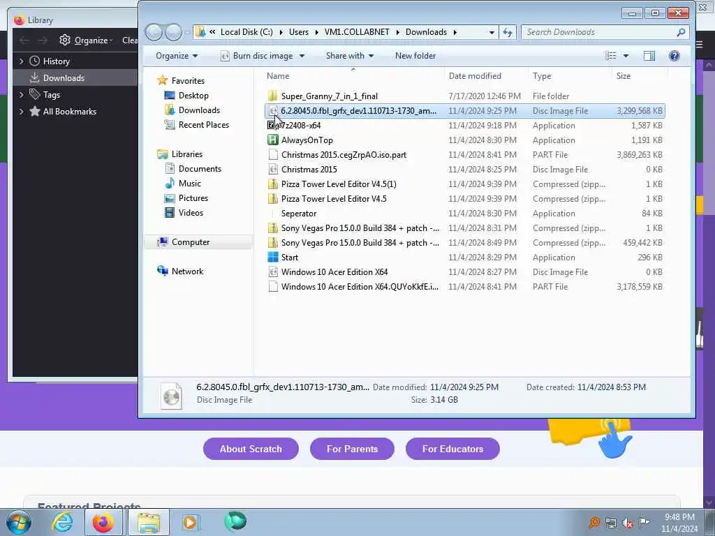Select the 7z2408-x64 application file

tap(464, 126)
